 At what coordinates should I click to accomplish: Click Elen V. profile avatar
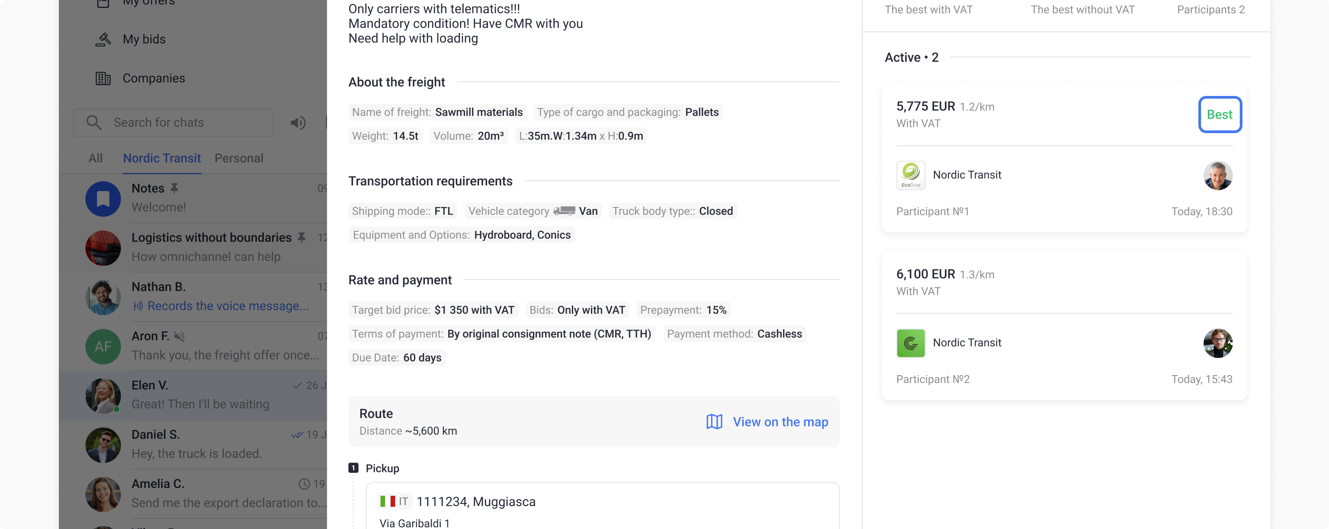[x=103, y=395]
